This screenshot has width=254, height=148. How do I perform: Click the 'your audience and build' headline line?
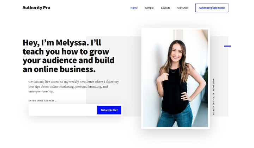coord(68,60)
